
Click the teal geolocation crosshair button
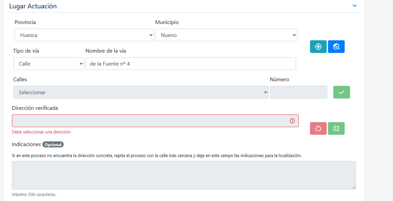point(318,46)
